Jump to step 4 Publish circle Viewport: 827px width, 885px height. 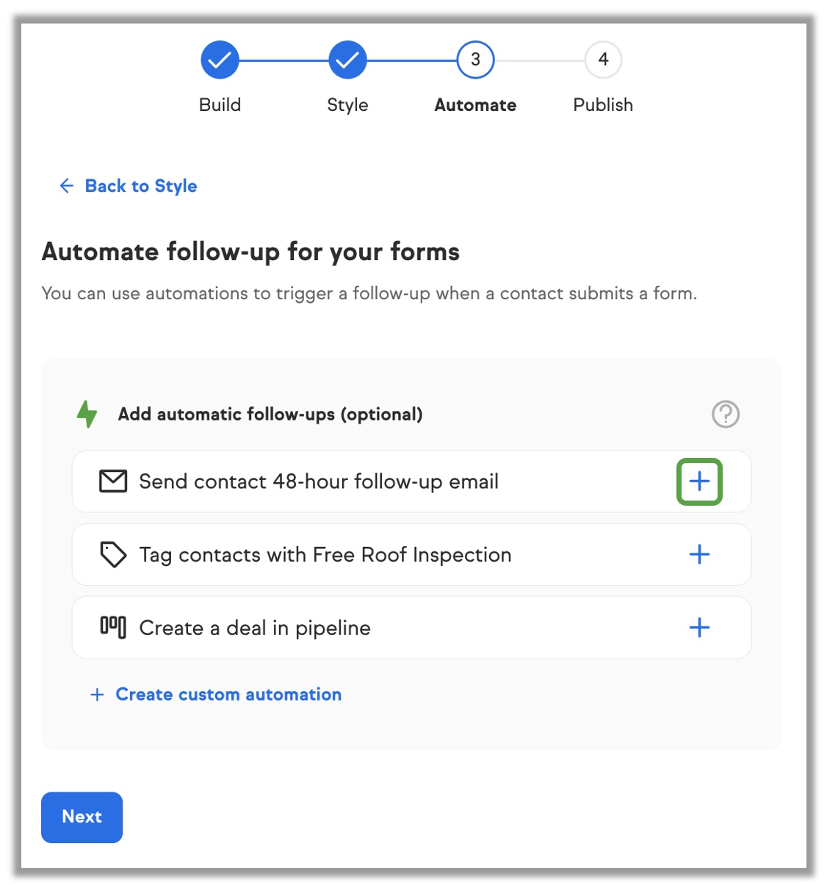click(x=603, y=60)
